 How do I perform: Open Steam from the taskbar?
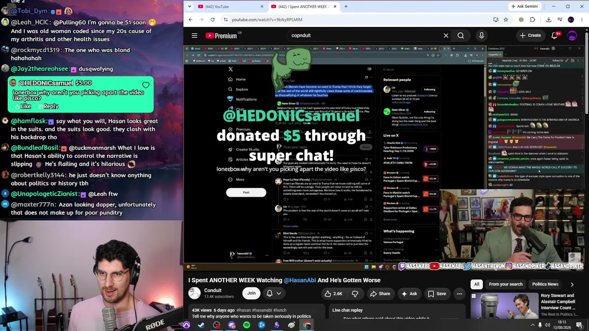tap(202, 325)
